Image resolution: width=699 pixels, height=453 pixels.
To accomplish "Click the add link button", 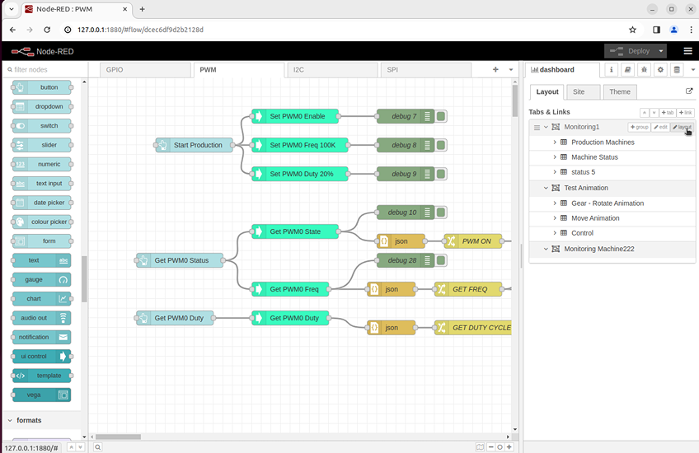I will (685, 112).
